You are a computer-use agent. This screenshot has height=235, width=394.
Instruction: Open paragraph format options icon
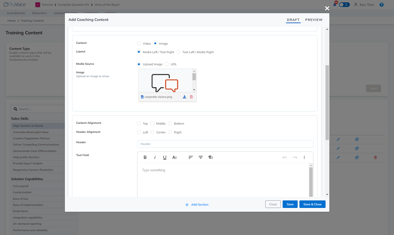211,157
